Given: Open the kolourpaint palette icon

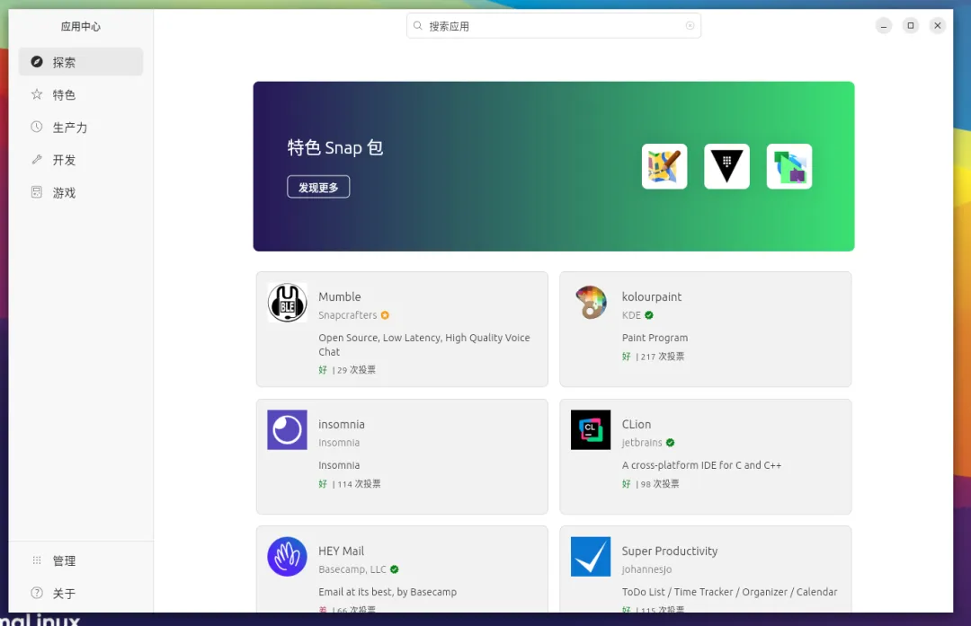Looking at the screenshot, I should (591, 303).
